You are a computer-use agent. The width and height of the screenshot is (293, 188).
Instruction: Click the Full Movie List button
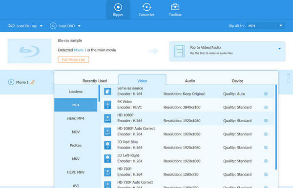pyautogui.click(x=73, y=60)
